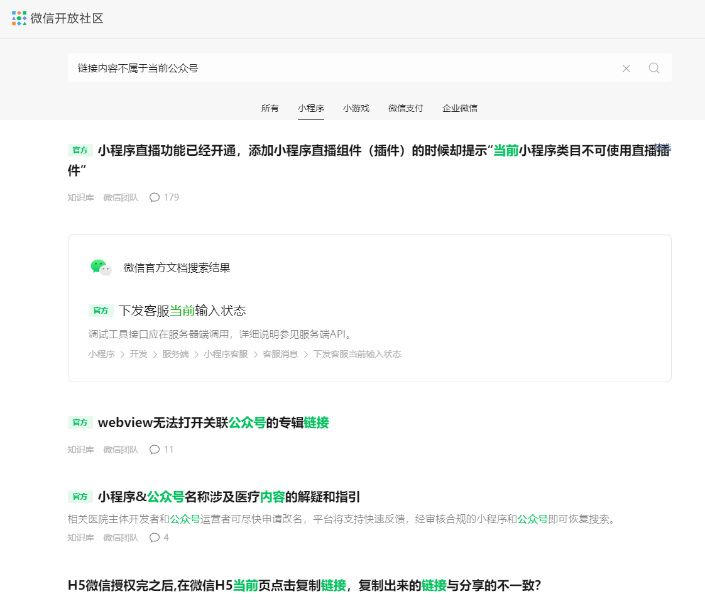
Task: Click the magnifier search icon
Action: (x=653, y=68)
